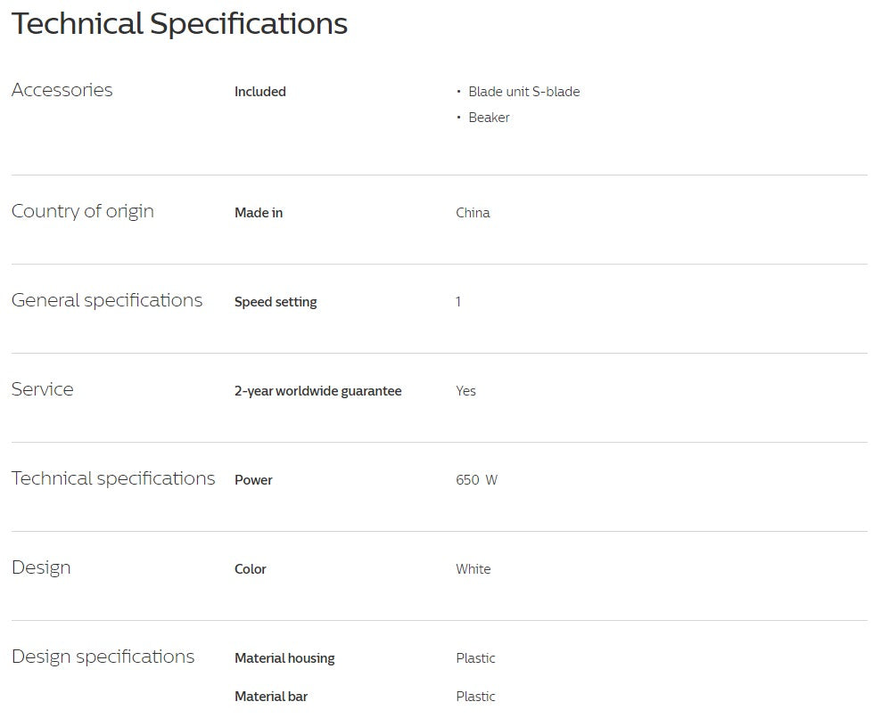
Task: Click the Included label
Action: pyautogui.click(x=260, y=92)
